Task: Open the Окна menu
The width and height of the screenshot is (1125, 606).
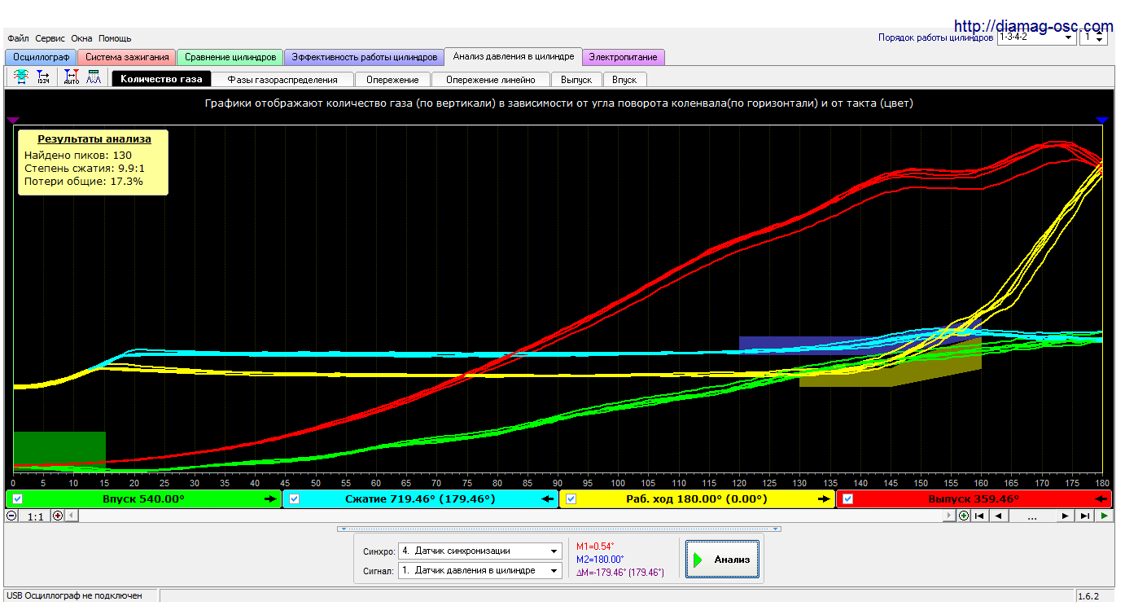Action: point(81,38)
